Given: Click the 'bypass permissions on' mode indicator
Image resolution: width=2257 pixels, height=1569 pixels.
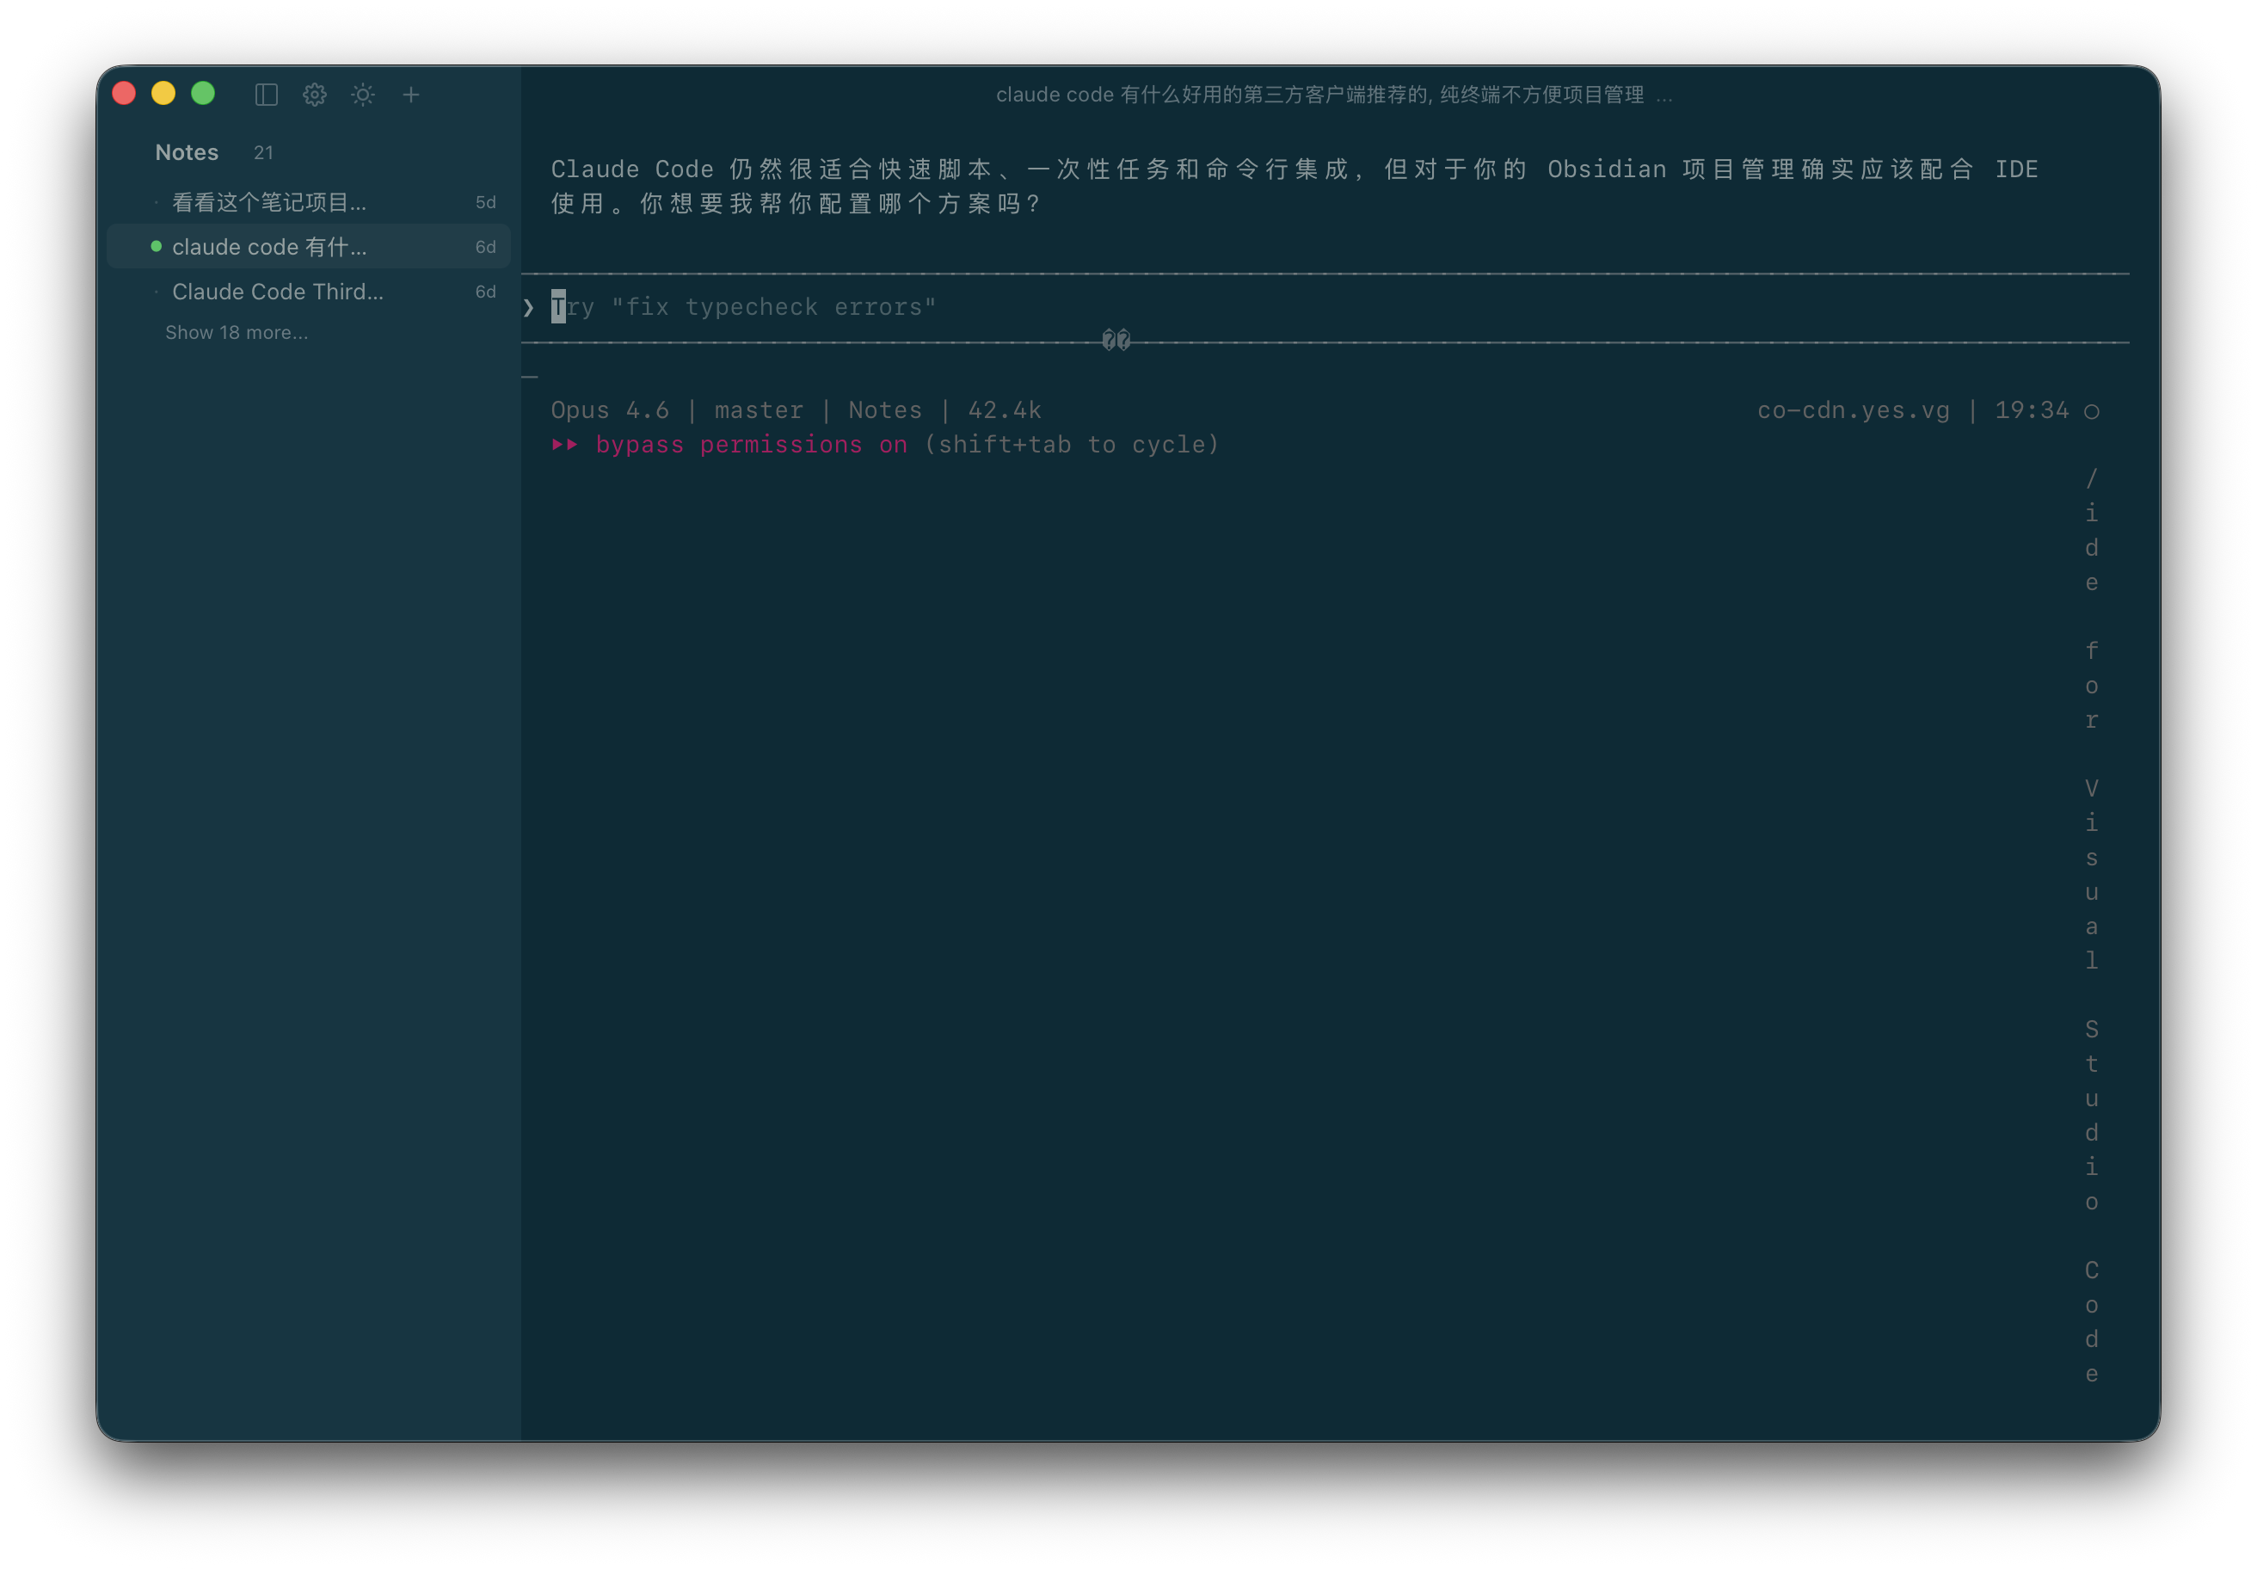Looking at the screenshot, I should (x=751, y=445).
